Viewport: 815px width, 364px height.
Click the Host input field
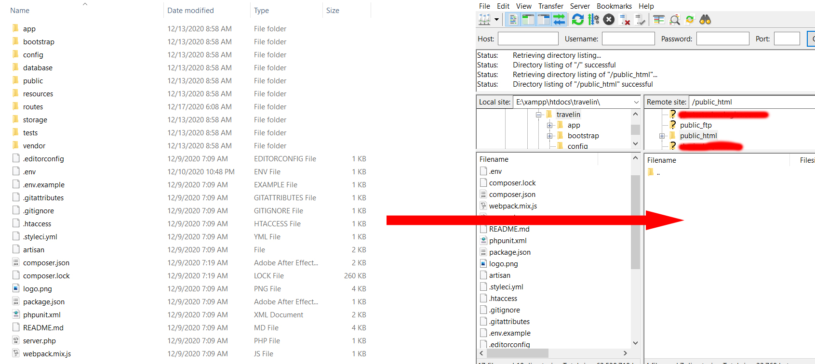(528, 39)
